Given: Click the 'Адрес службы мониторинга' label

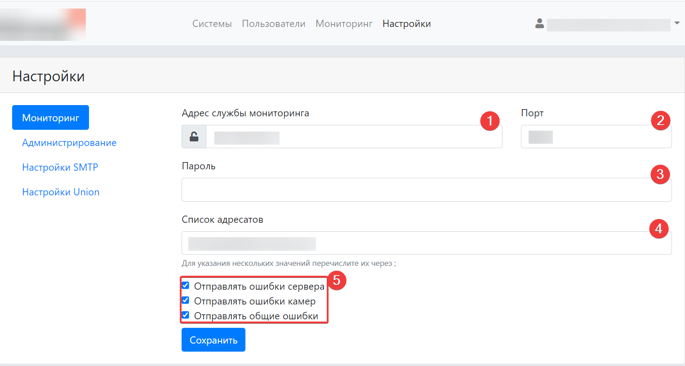Looking at the screenshot, I should pos(245,113).
